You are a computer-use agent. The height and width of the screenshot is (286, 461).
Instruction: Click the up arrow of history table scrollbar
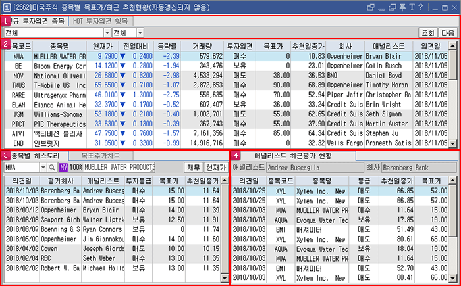pyautogui.click(x=225, y=181)
